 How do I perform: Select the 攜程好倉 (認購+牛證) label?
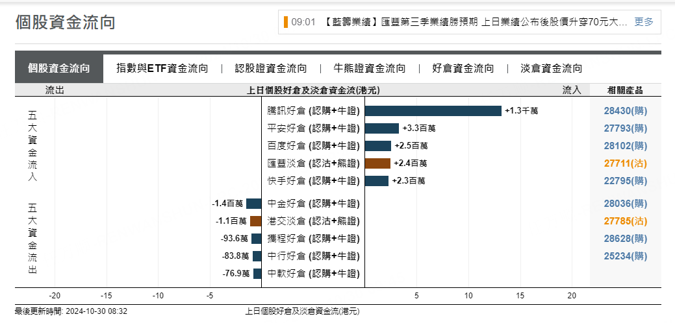313,239
